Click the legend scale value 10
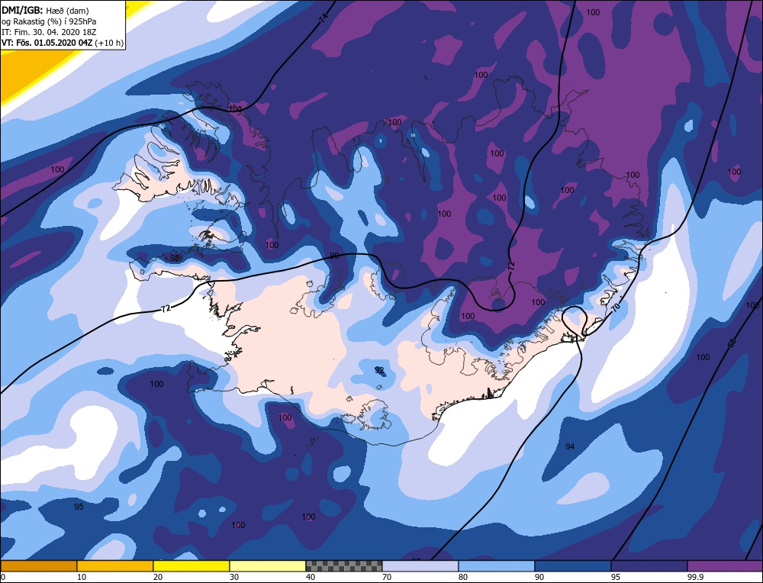 [81, 577]
